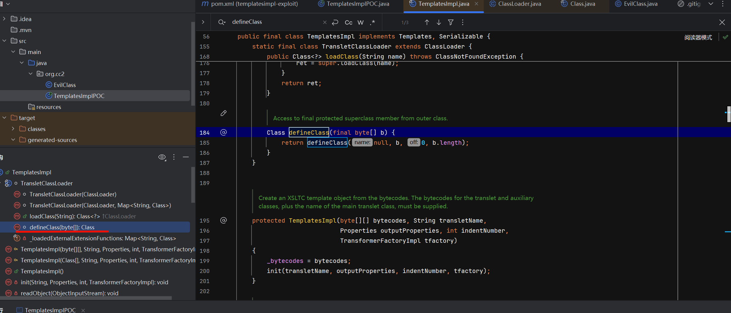
Task: Open structure panel options menu
Action: [x=174, y=157]
